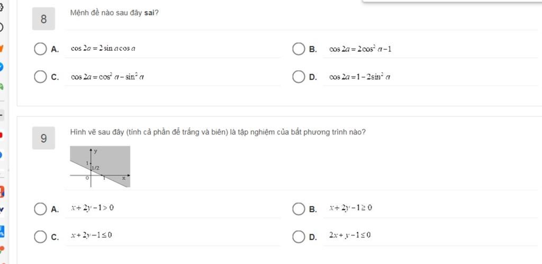This screenshot has height=264, width=542.
Task: Pick answer C for question 9
Action: pyautogui.click(x=40, y=236)
